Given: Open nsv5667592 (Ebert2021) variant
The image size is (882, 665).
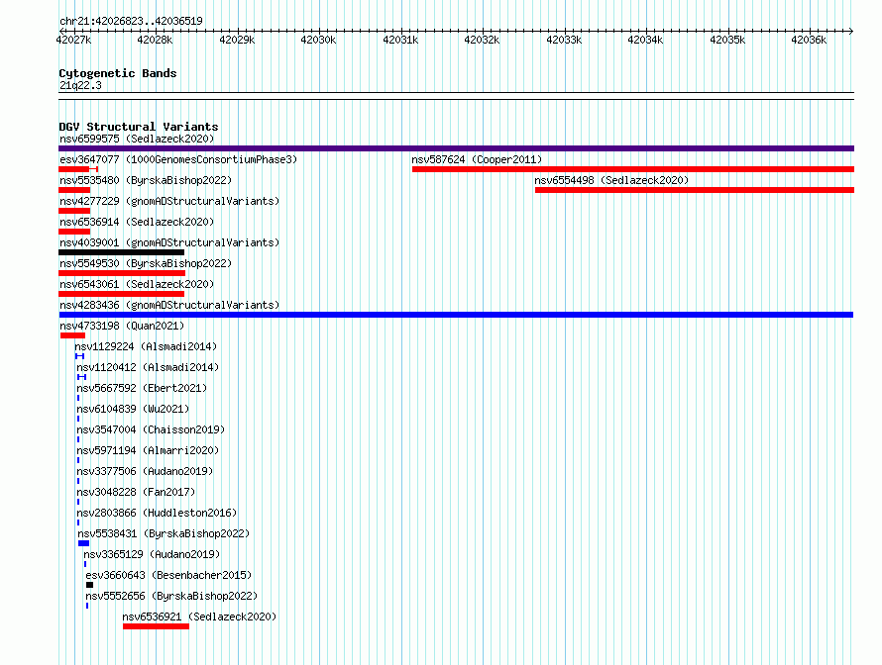Looking at the screenshot, I should (142, 388).
